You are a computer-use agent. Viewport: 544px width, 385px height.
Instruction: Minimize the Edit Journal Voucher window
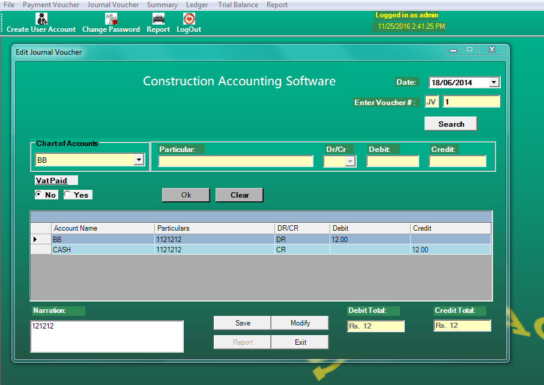[453, 50]
